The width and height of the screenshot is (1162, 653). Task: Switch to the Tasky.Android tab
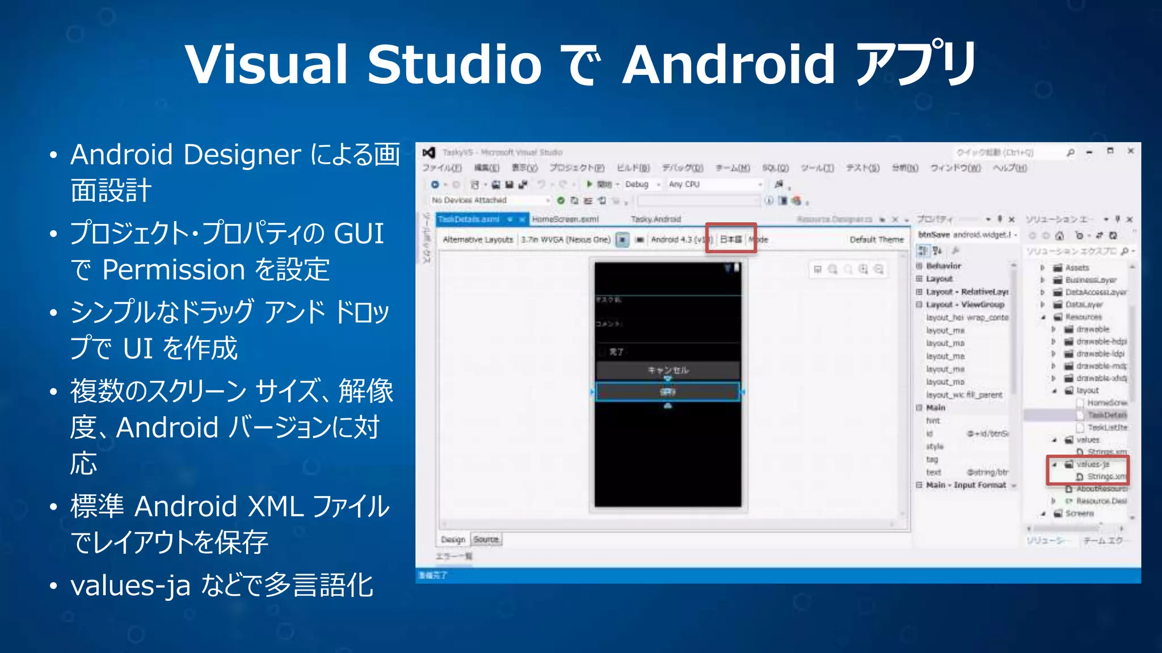656,219
